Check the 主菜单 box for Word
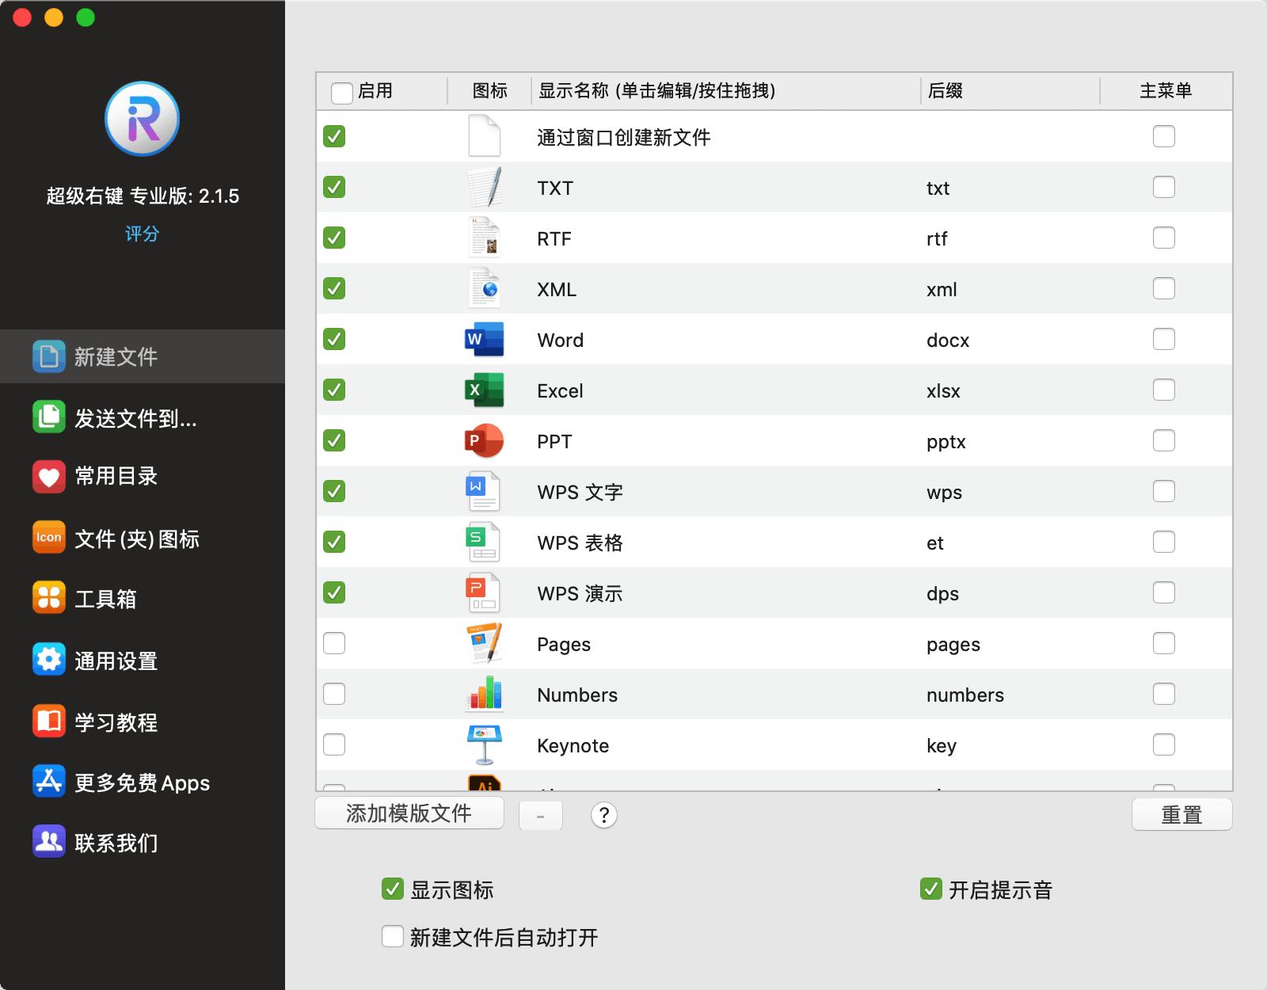The width and height of the screenshot is (1267, 990). pyautogui.click(x=1163, y=340)
